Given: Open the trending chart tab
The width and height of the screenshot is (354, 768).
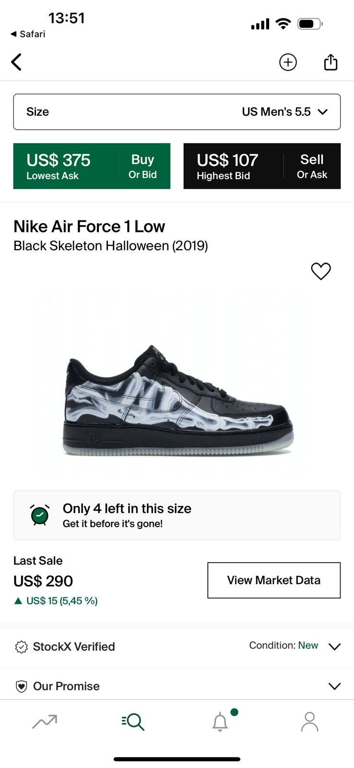Looking at the screenshot, I should pyautogui.click(x=45, y=721).
